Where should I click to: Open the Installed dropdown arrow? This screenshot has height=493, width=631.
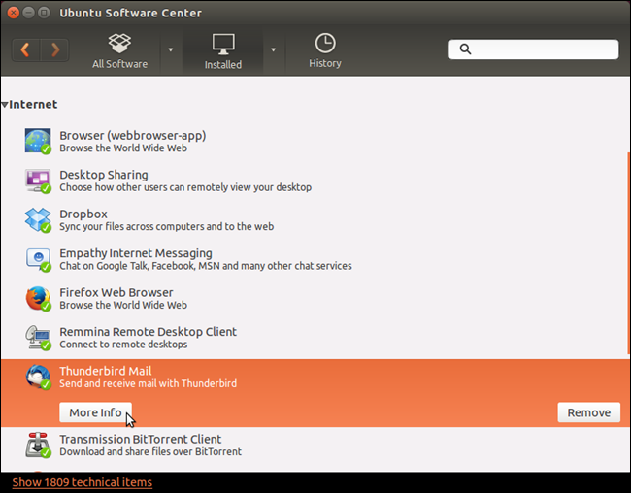tap(273, 49)
